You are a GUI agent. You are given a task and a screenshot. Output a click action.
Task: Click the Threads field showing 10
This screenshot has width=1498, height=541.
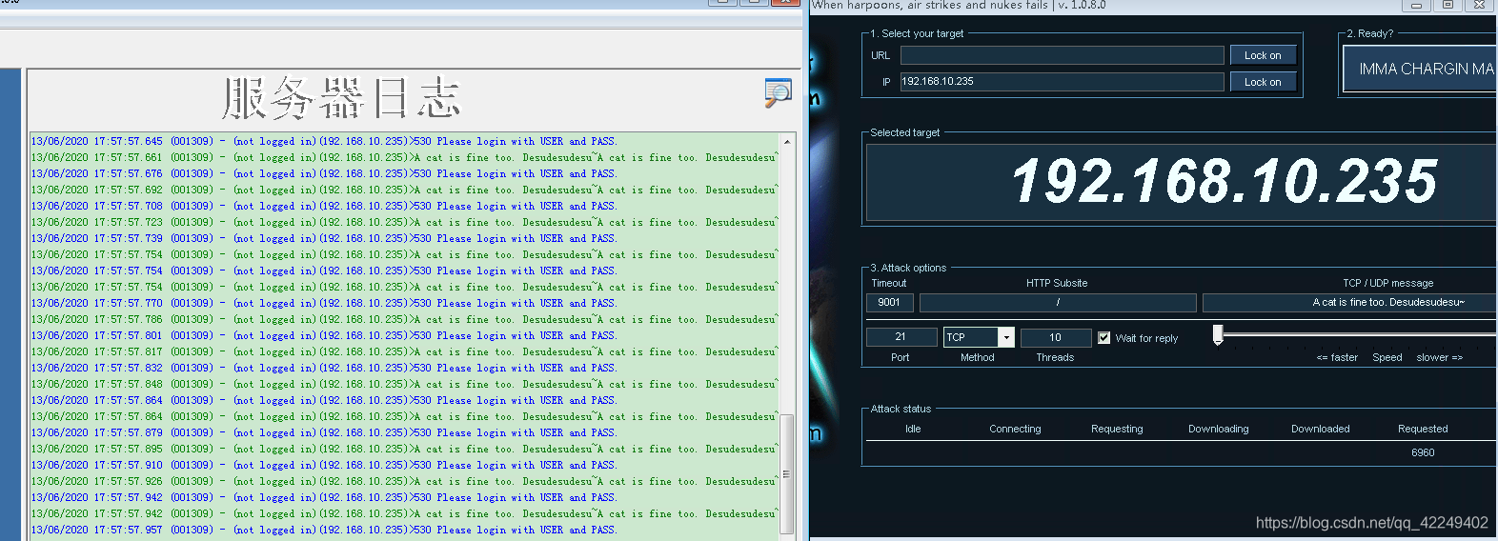coord(1055,337)
